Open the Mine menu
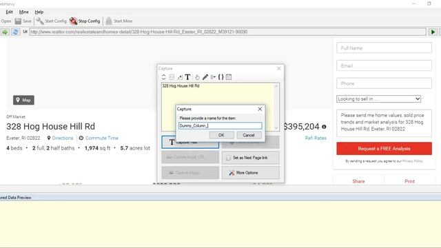441x248 pixels. point(24,12)
